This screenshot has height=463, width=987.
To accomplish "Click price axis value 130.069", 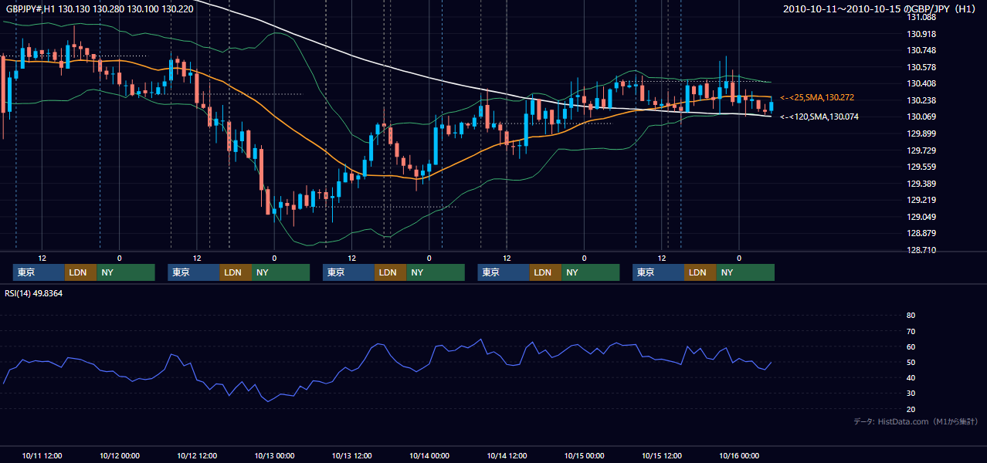I will 921,117.
